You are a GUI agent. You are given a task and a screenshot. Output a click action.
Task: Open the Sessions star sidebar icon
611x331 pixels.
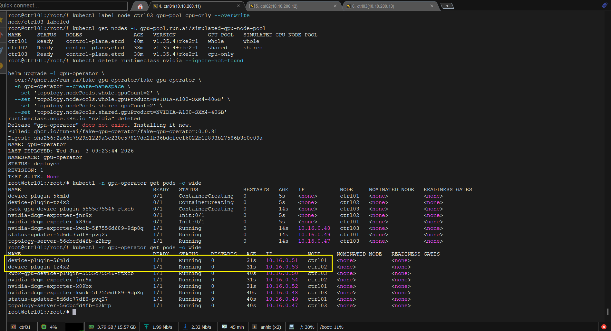pos(2,20)
